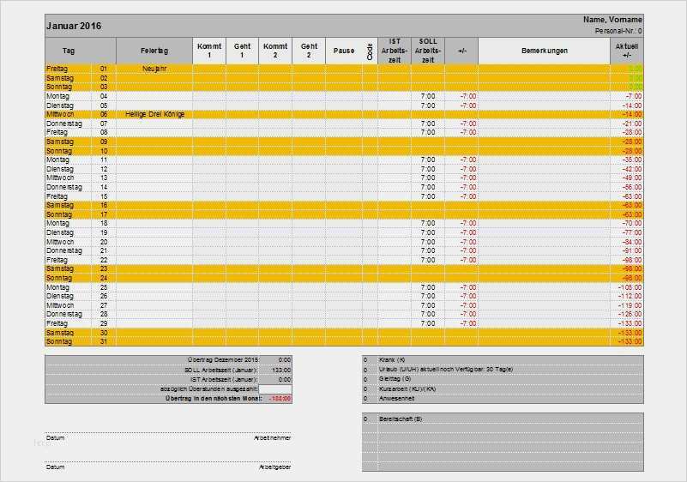Screen dimensions: 687x482
Task: Select the Bemerkungen cell for Montag 18
Action: [544, 224]
